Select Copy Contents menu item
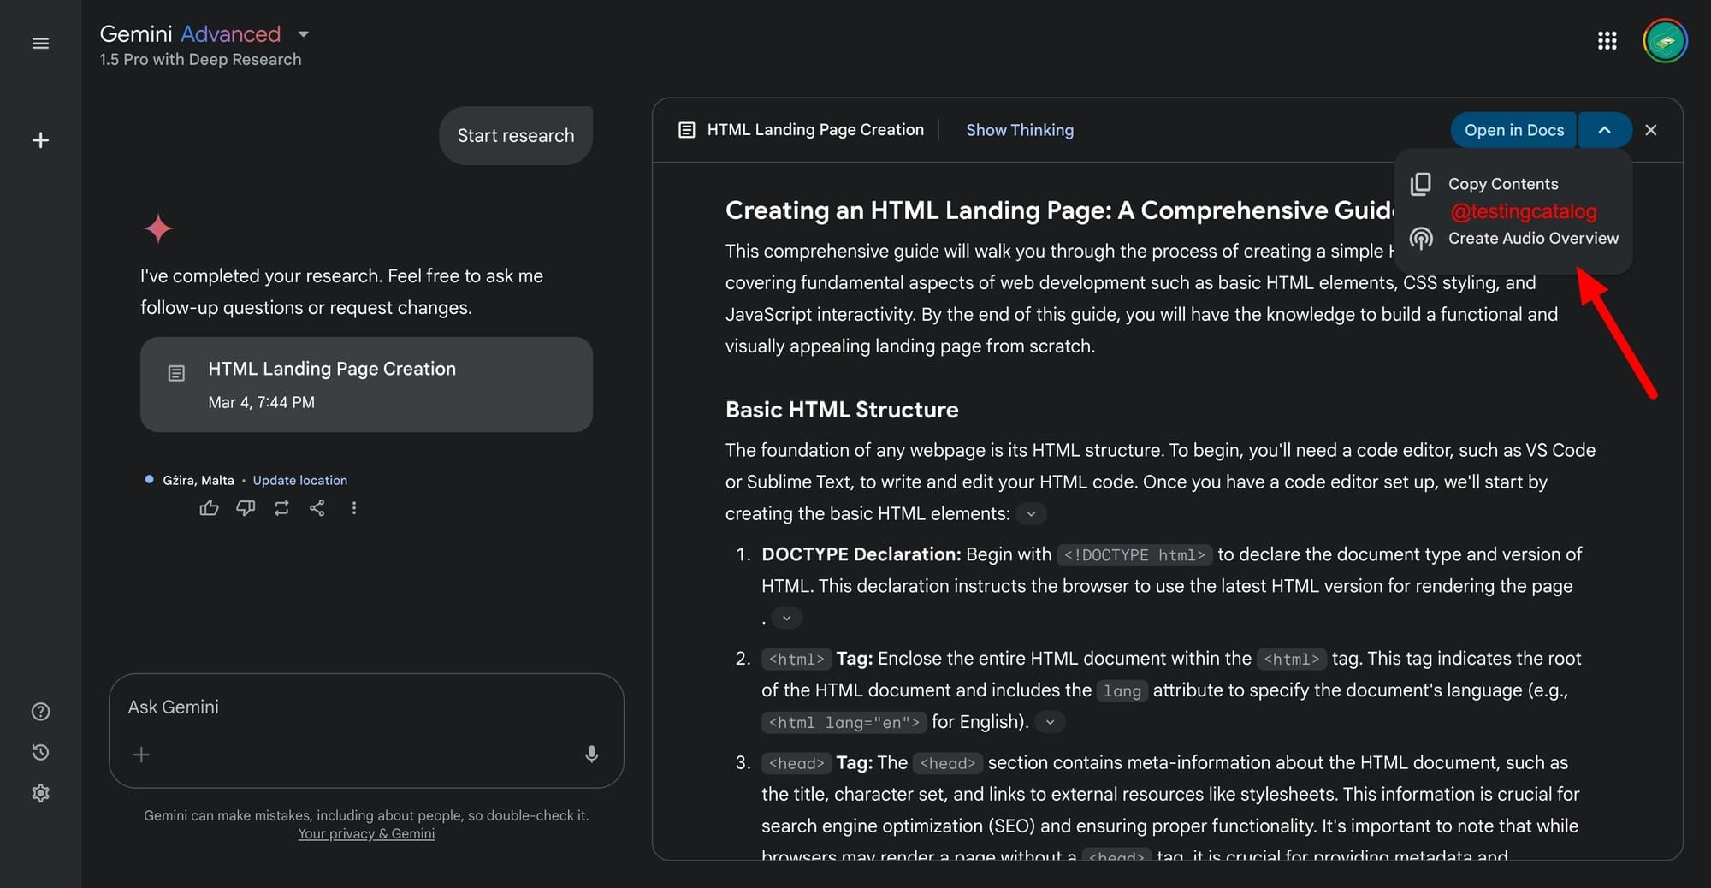Screen dimensions: 1711x888 (1513, 184)
